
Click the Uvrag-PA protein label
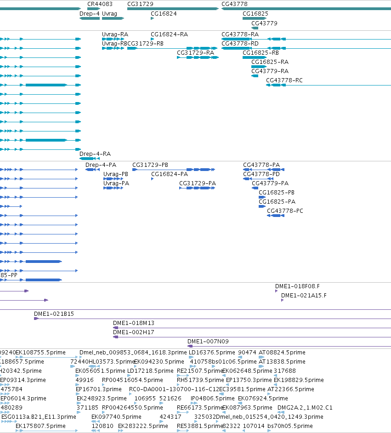point(116,183)
